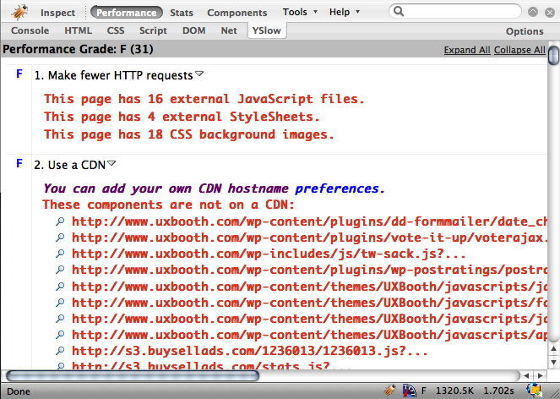This screenshot has height=399, width=560.
Task: Click the rightmost status bar icon
Action: click(534, 390)
